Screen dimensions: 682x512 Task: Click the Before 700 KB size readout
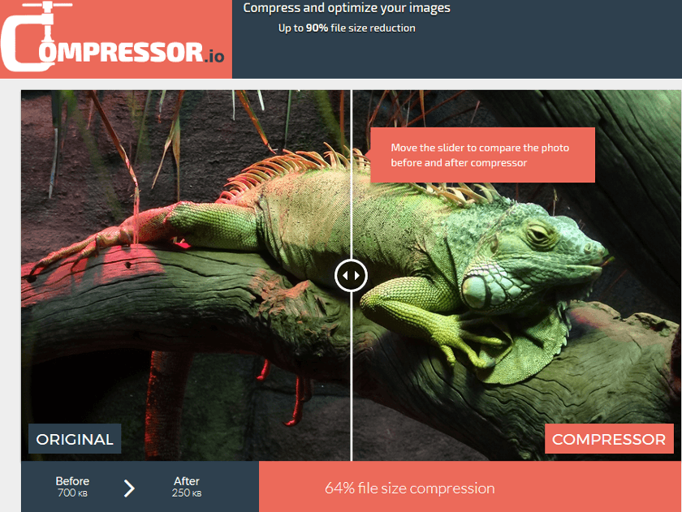click(72, 487)
